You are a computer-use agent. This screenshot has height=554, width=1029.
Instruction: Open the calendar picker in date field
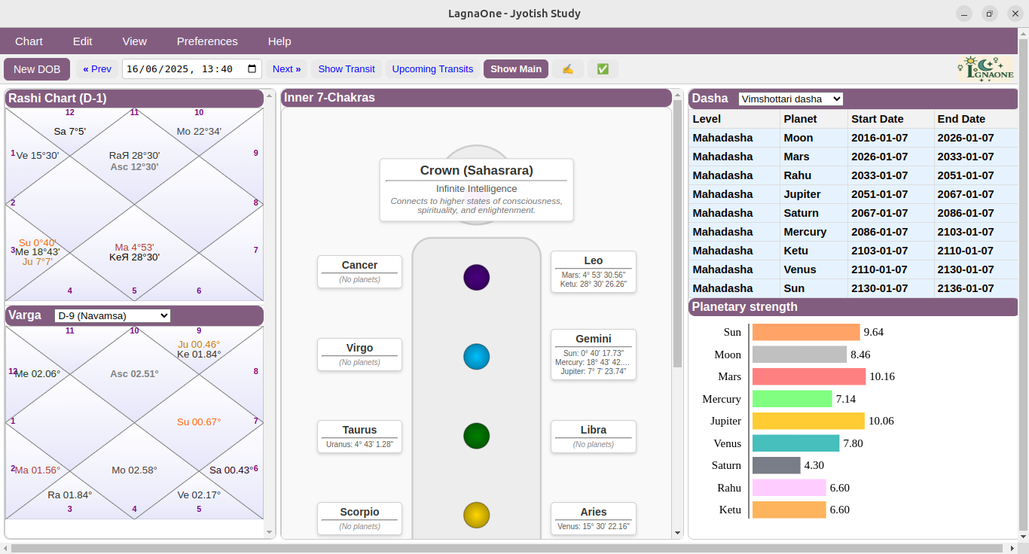(252, 68)
